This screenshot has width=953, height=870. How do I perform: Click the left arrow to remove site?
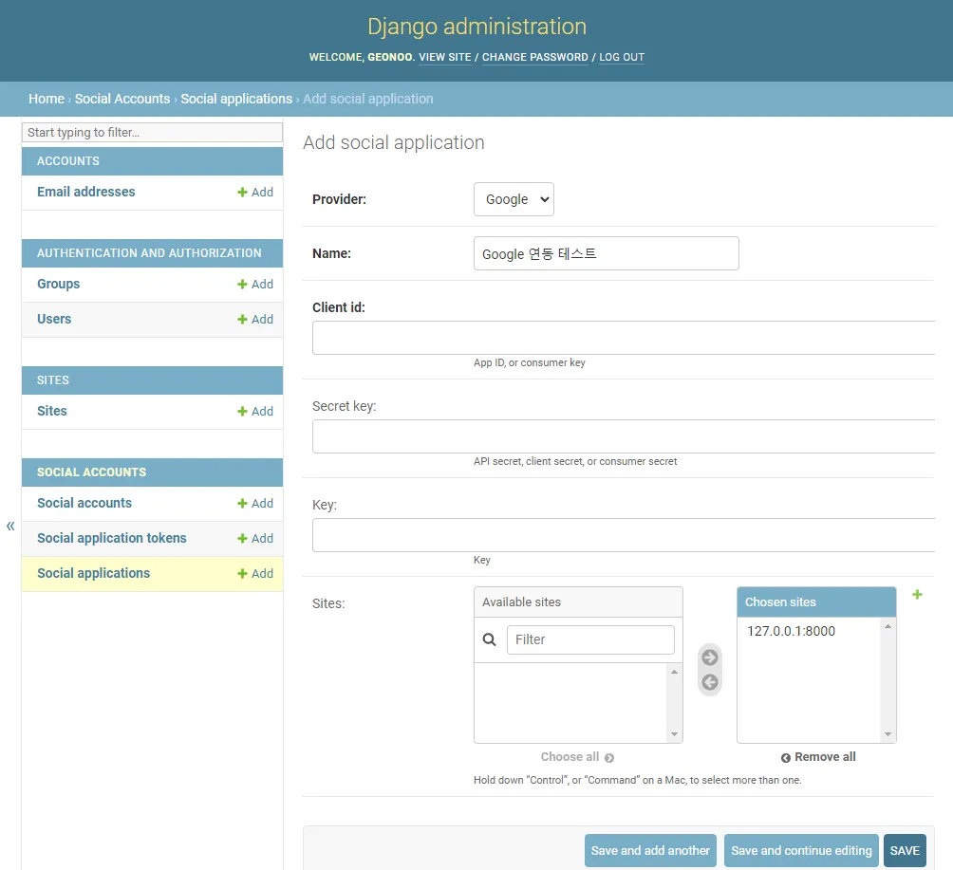[709, 682]
